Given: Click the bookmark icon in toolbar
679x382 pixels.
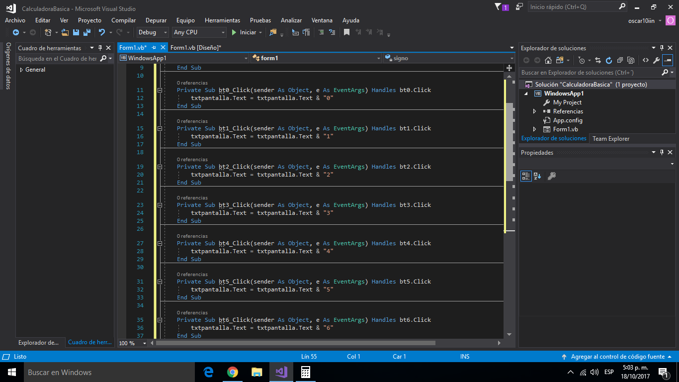Looking at the screenshot, I should [346, 32].
